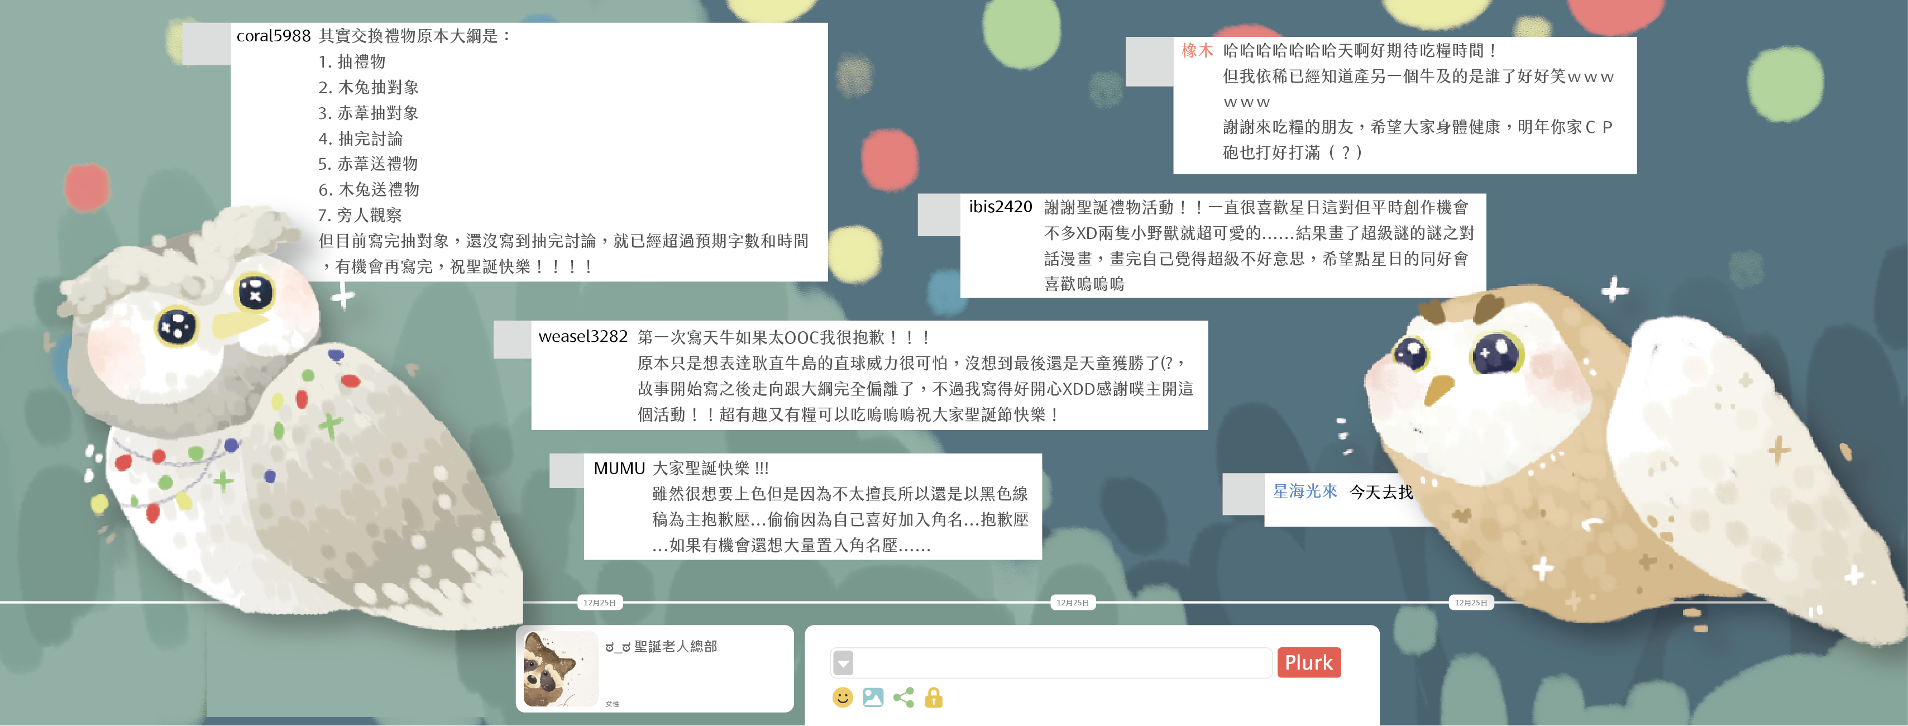Click text "大家聖誕快樂 !!!"
The image size is (1908, 726).
[x=710, y=468]
